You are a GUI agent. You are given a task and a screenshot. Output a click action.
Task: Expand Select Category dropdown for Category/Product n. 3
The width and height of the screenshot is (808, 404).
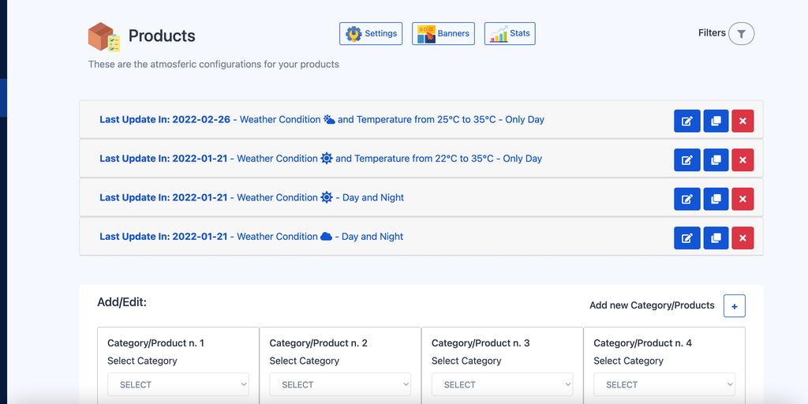(x=502, y=384)
